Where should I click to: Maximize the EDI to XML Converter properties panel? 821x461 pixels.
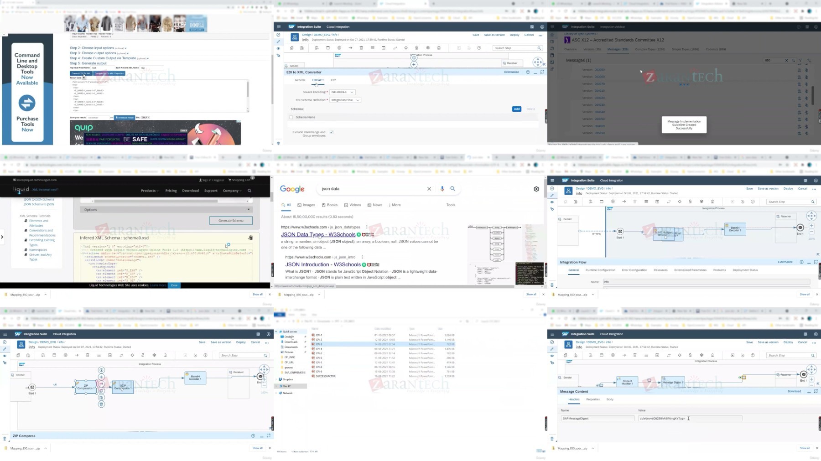tap(542, 72)
